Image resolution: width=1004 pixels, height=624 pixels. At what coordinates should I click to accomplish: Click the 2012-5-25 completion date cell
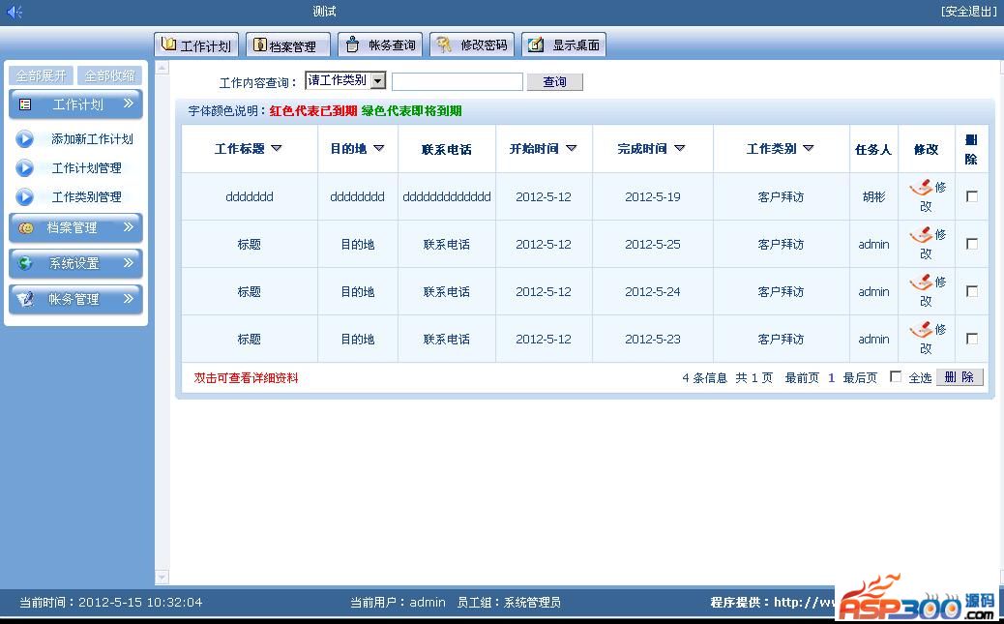click(x=653, y=244)
